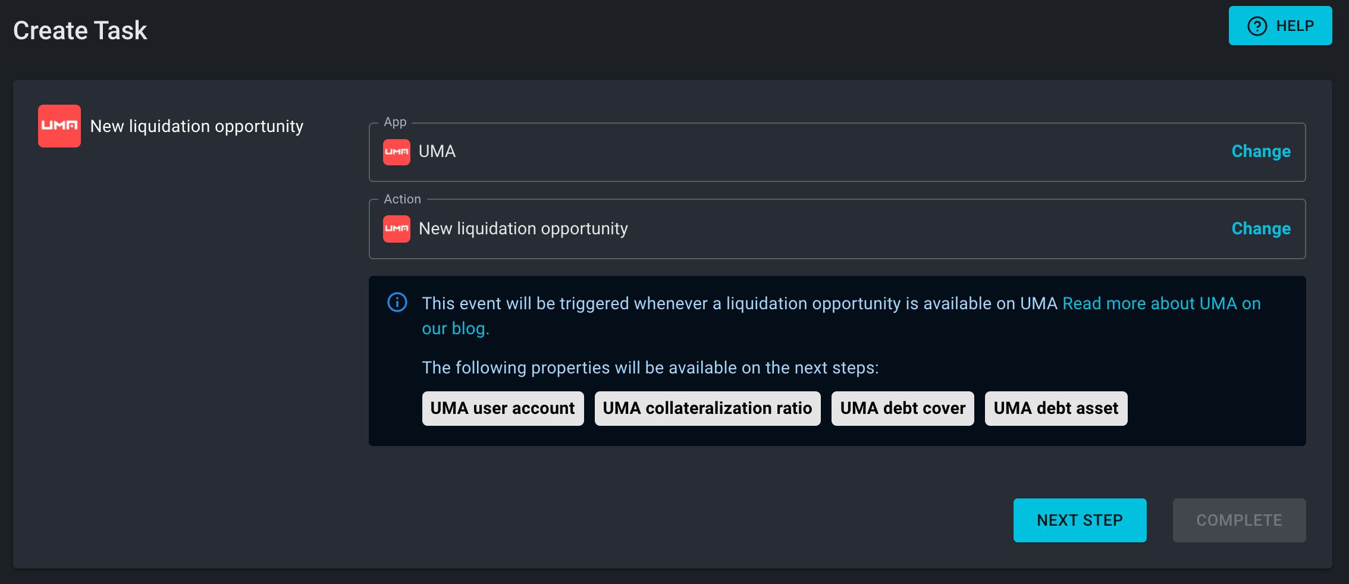Screen dimensions: 1349x584
Task: Change the selected Action
Action: [x=1261, y=228]
